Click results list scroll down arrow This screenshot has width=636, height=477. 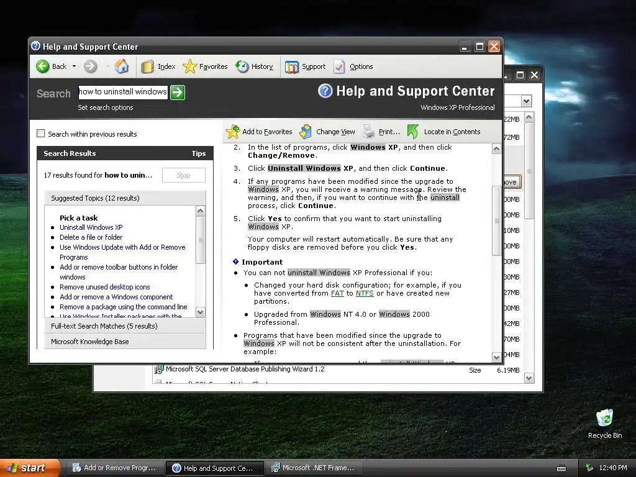(x=200, y=312)
